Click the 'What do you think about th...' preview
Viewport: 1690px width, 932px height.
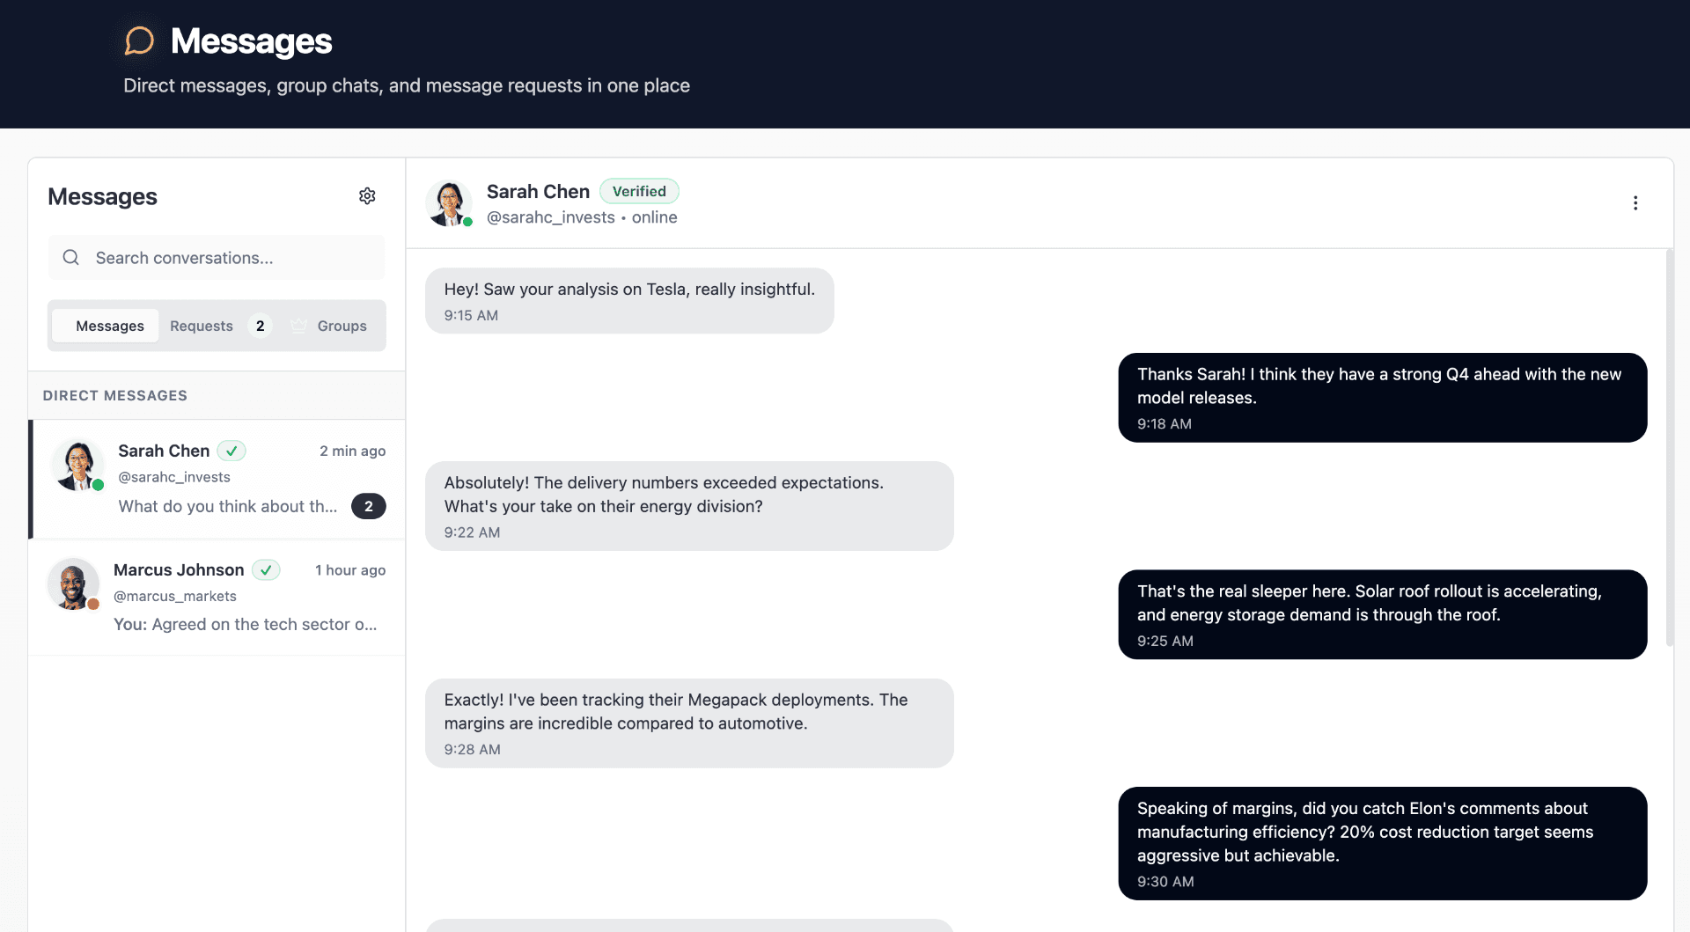228,506
